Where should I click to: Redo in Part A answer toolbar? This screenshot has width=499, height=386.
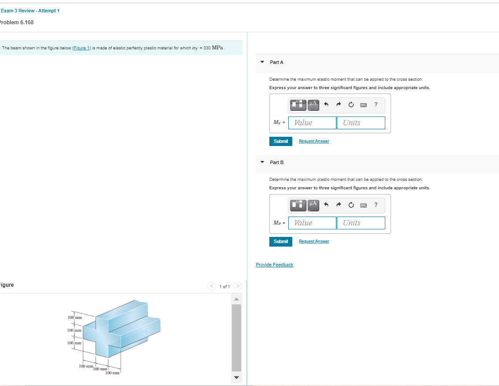(339, 105)
